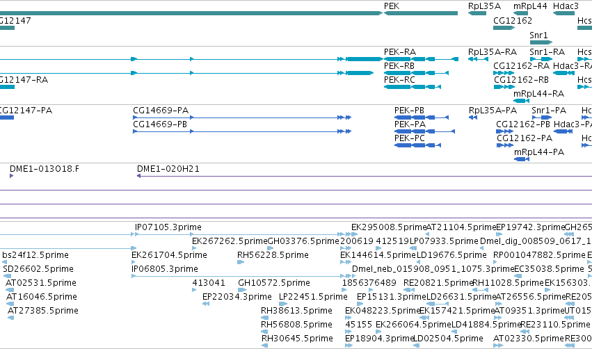Click the RH30645.5prime EST label
The height and width of the screenshot is (349, 592).
(x=297, y=339)
